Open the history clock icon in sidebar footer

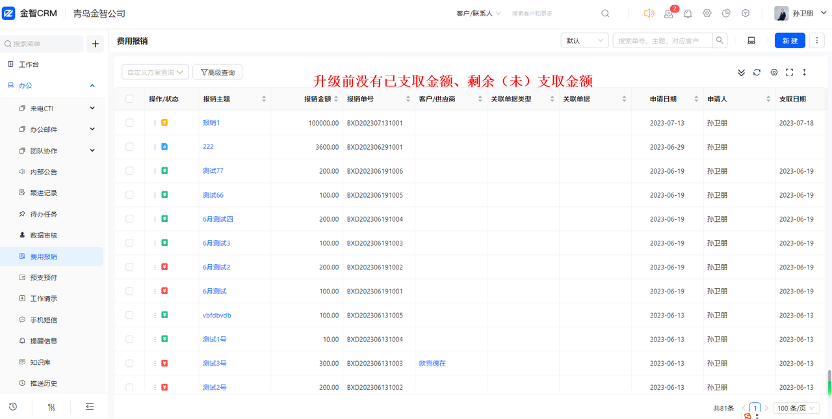click(x=13, y=407)
